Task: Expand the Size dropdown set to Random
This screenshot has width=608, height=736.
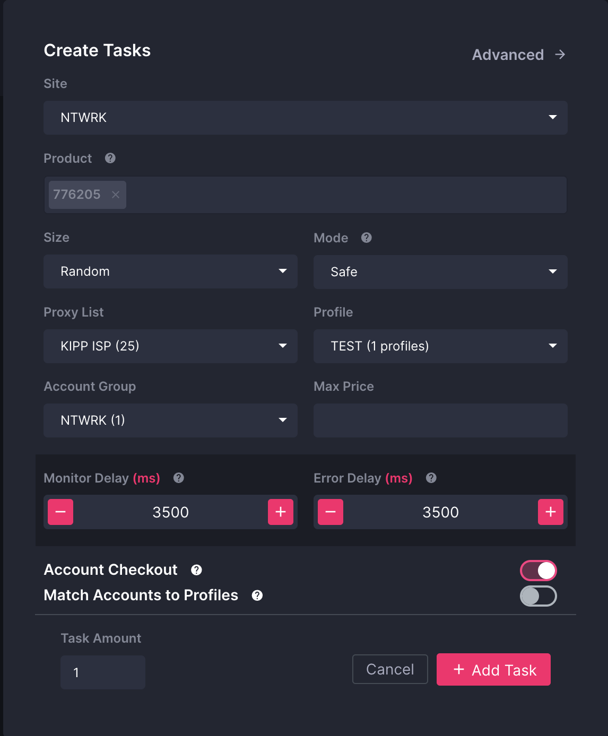Action: coord(170,271)
